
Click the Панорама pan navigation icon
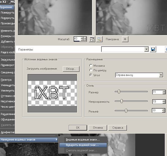[125, 39]
